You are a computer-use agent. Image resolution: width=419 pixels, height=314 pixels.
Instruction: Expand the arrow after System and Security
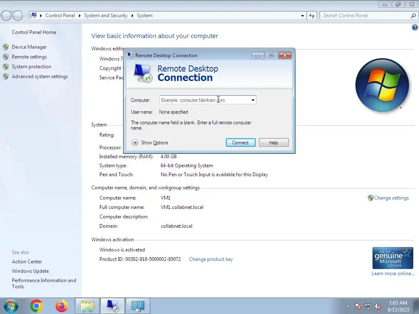point(132,16)
